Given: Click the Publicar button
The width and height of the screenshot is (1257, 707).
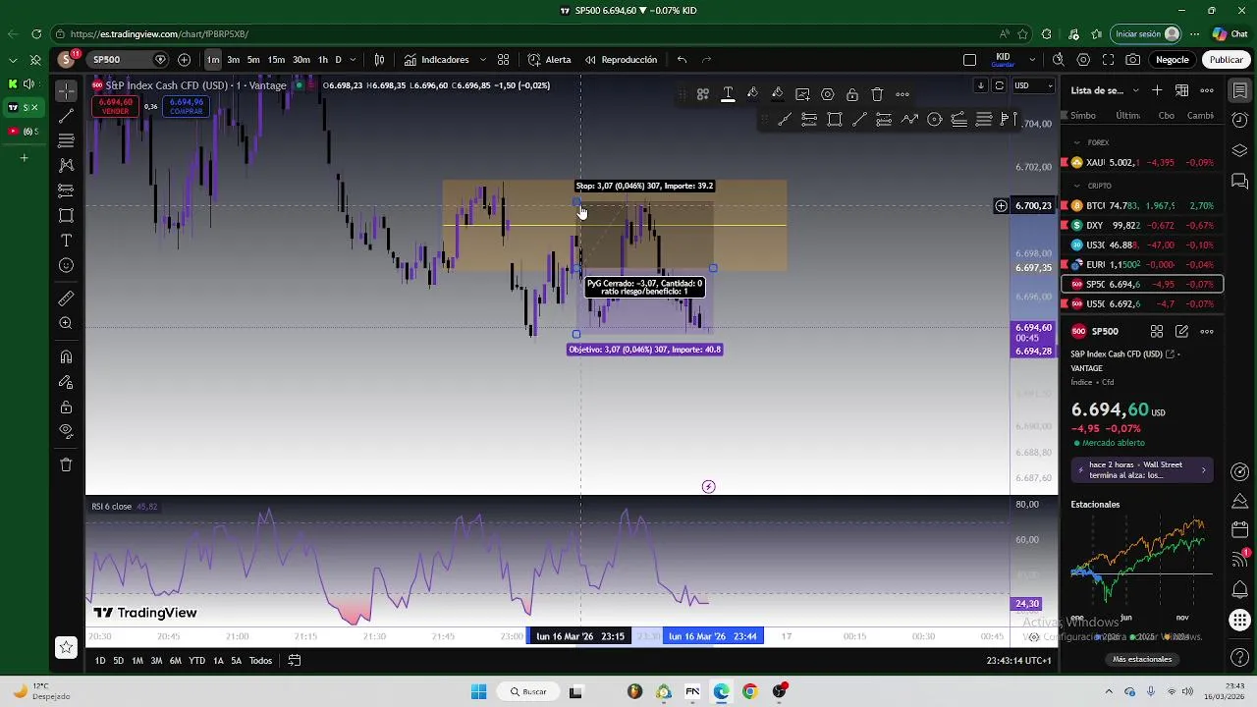Looking at the screenshot, I should (1226, 60).
